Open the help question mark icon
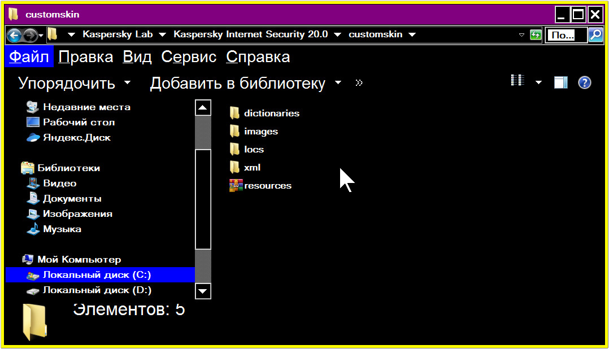The width and height of the screenshot is (609, 349). (585, 83)
